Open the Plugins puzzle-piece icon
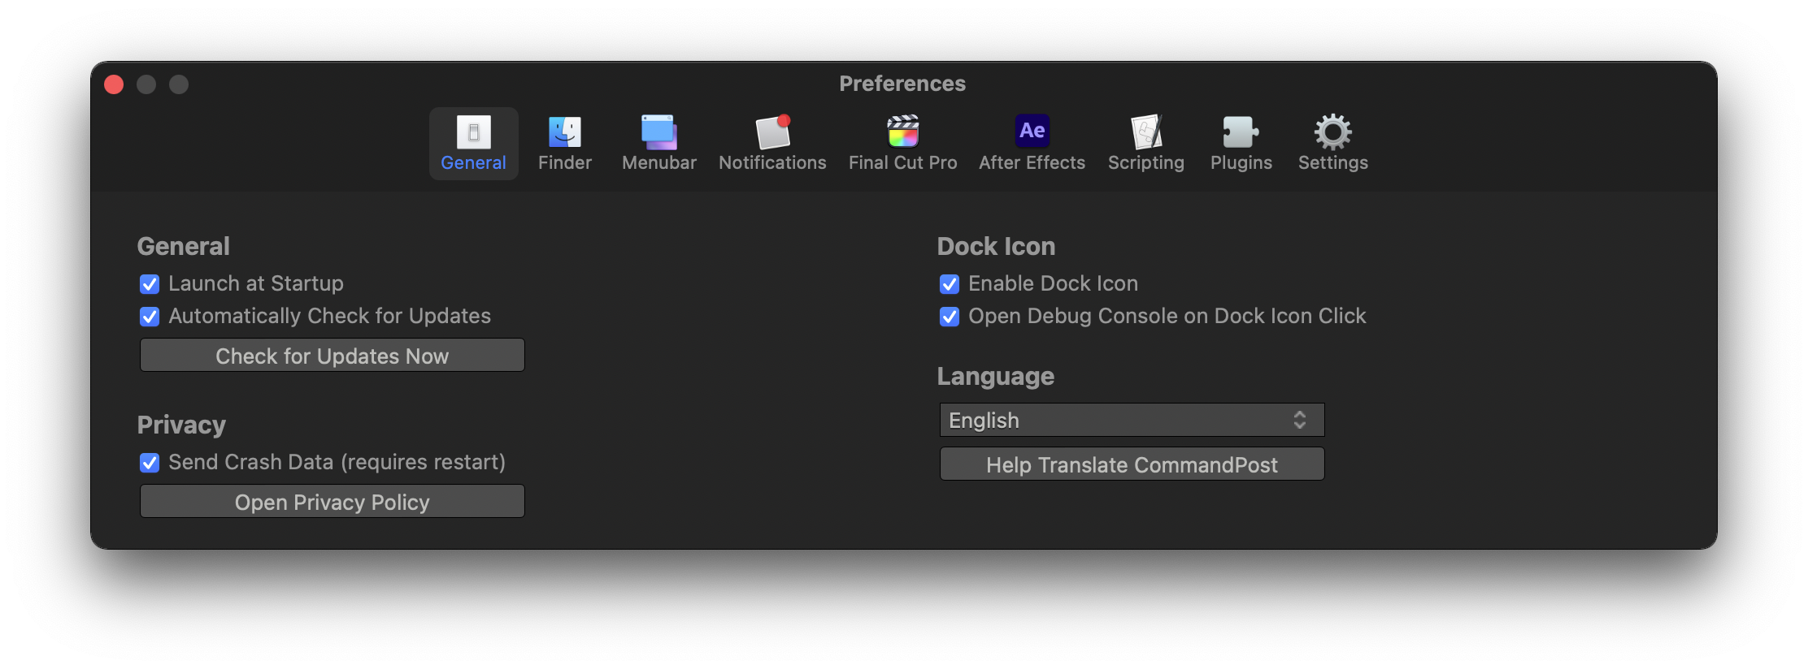The width and height of the screenshot is (1808, 669). 1241,132
